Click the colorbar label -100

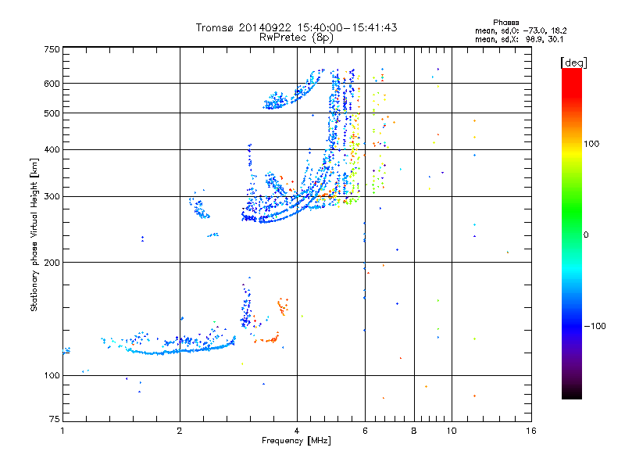(595, 326)
